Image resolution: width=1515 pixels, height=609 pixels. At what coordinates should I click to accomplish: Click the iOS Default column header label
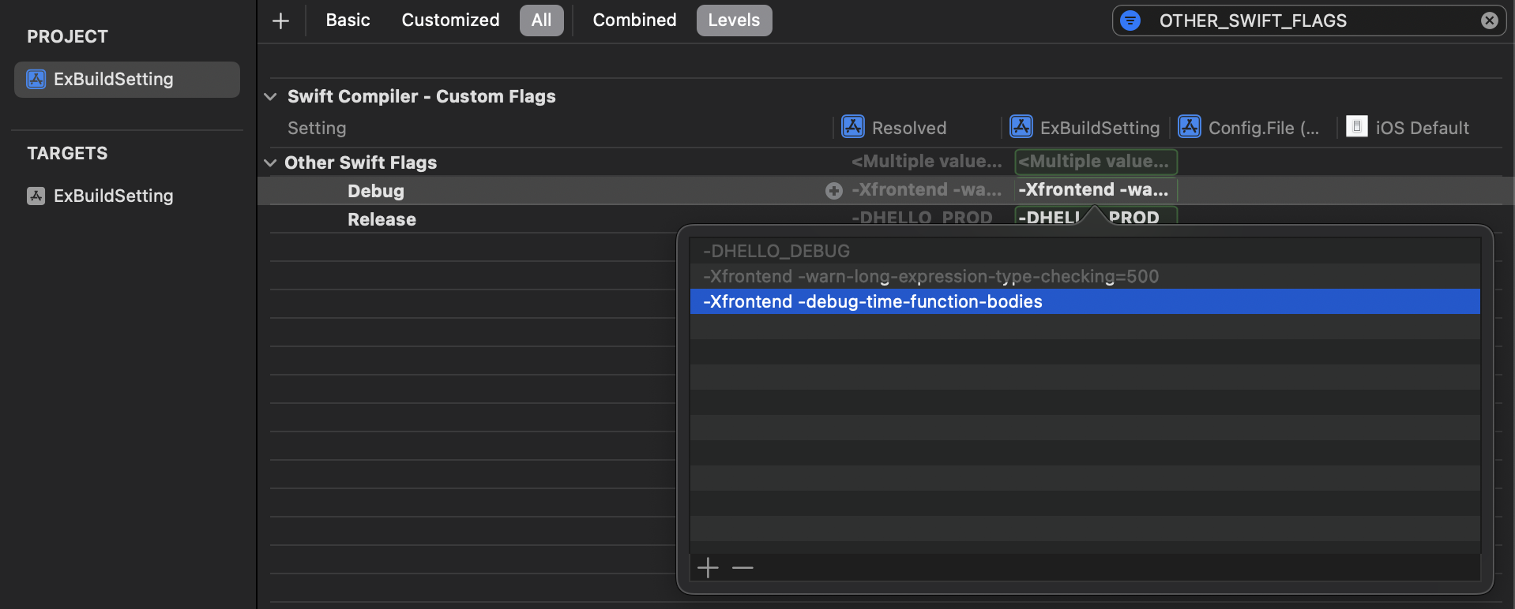coord(1422,128)
